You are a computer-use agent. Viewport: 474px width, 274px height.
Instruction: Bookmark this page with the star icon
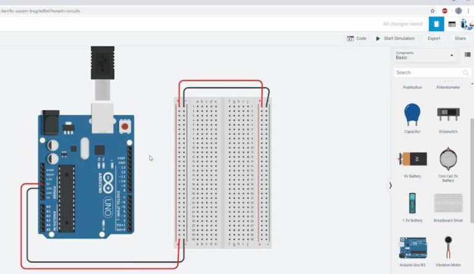pos(432,10)
